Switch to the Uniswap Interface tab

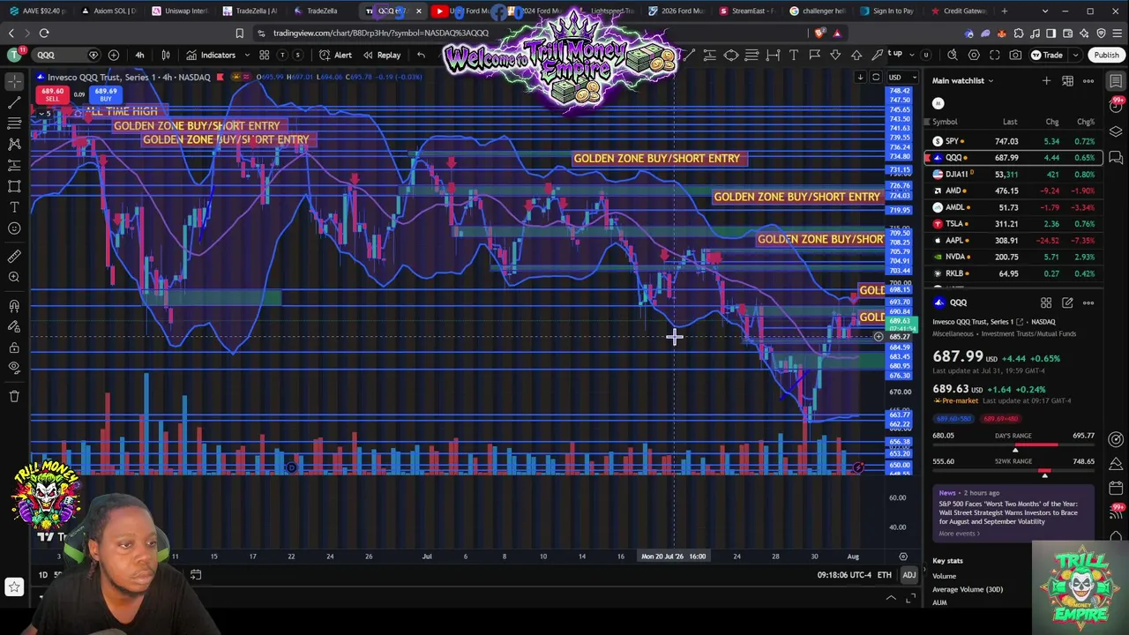pyautogui.click(x=179, y=11)
